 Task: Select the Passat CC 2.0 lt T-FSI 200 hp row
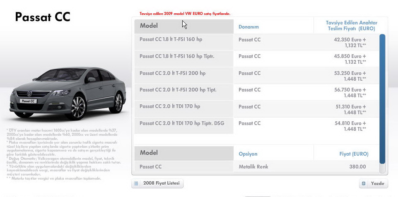[x=173, y=73]
